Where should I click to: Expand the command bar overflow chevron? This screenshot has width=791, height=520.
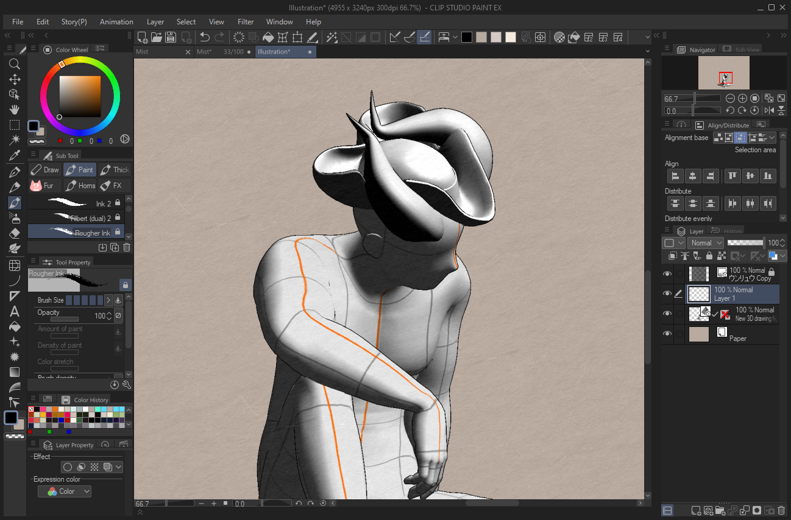coord(647,37)
